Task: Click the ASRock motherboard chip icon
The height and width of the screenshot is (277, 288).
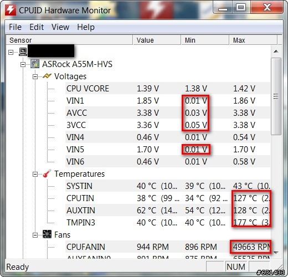Action: [x=35, y=64]
